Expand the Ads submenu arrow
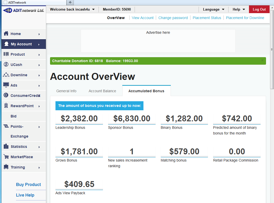The height and width of the screenshot is (203, 274). (39, 86)
